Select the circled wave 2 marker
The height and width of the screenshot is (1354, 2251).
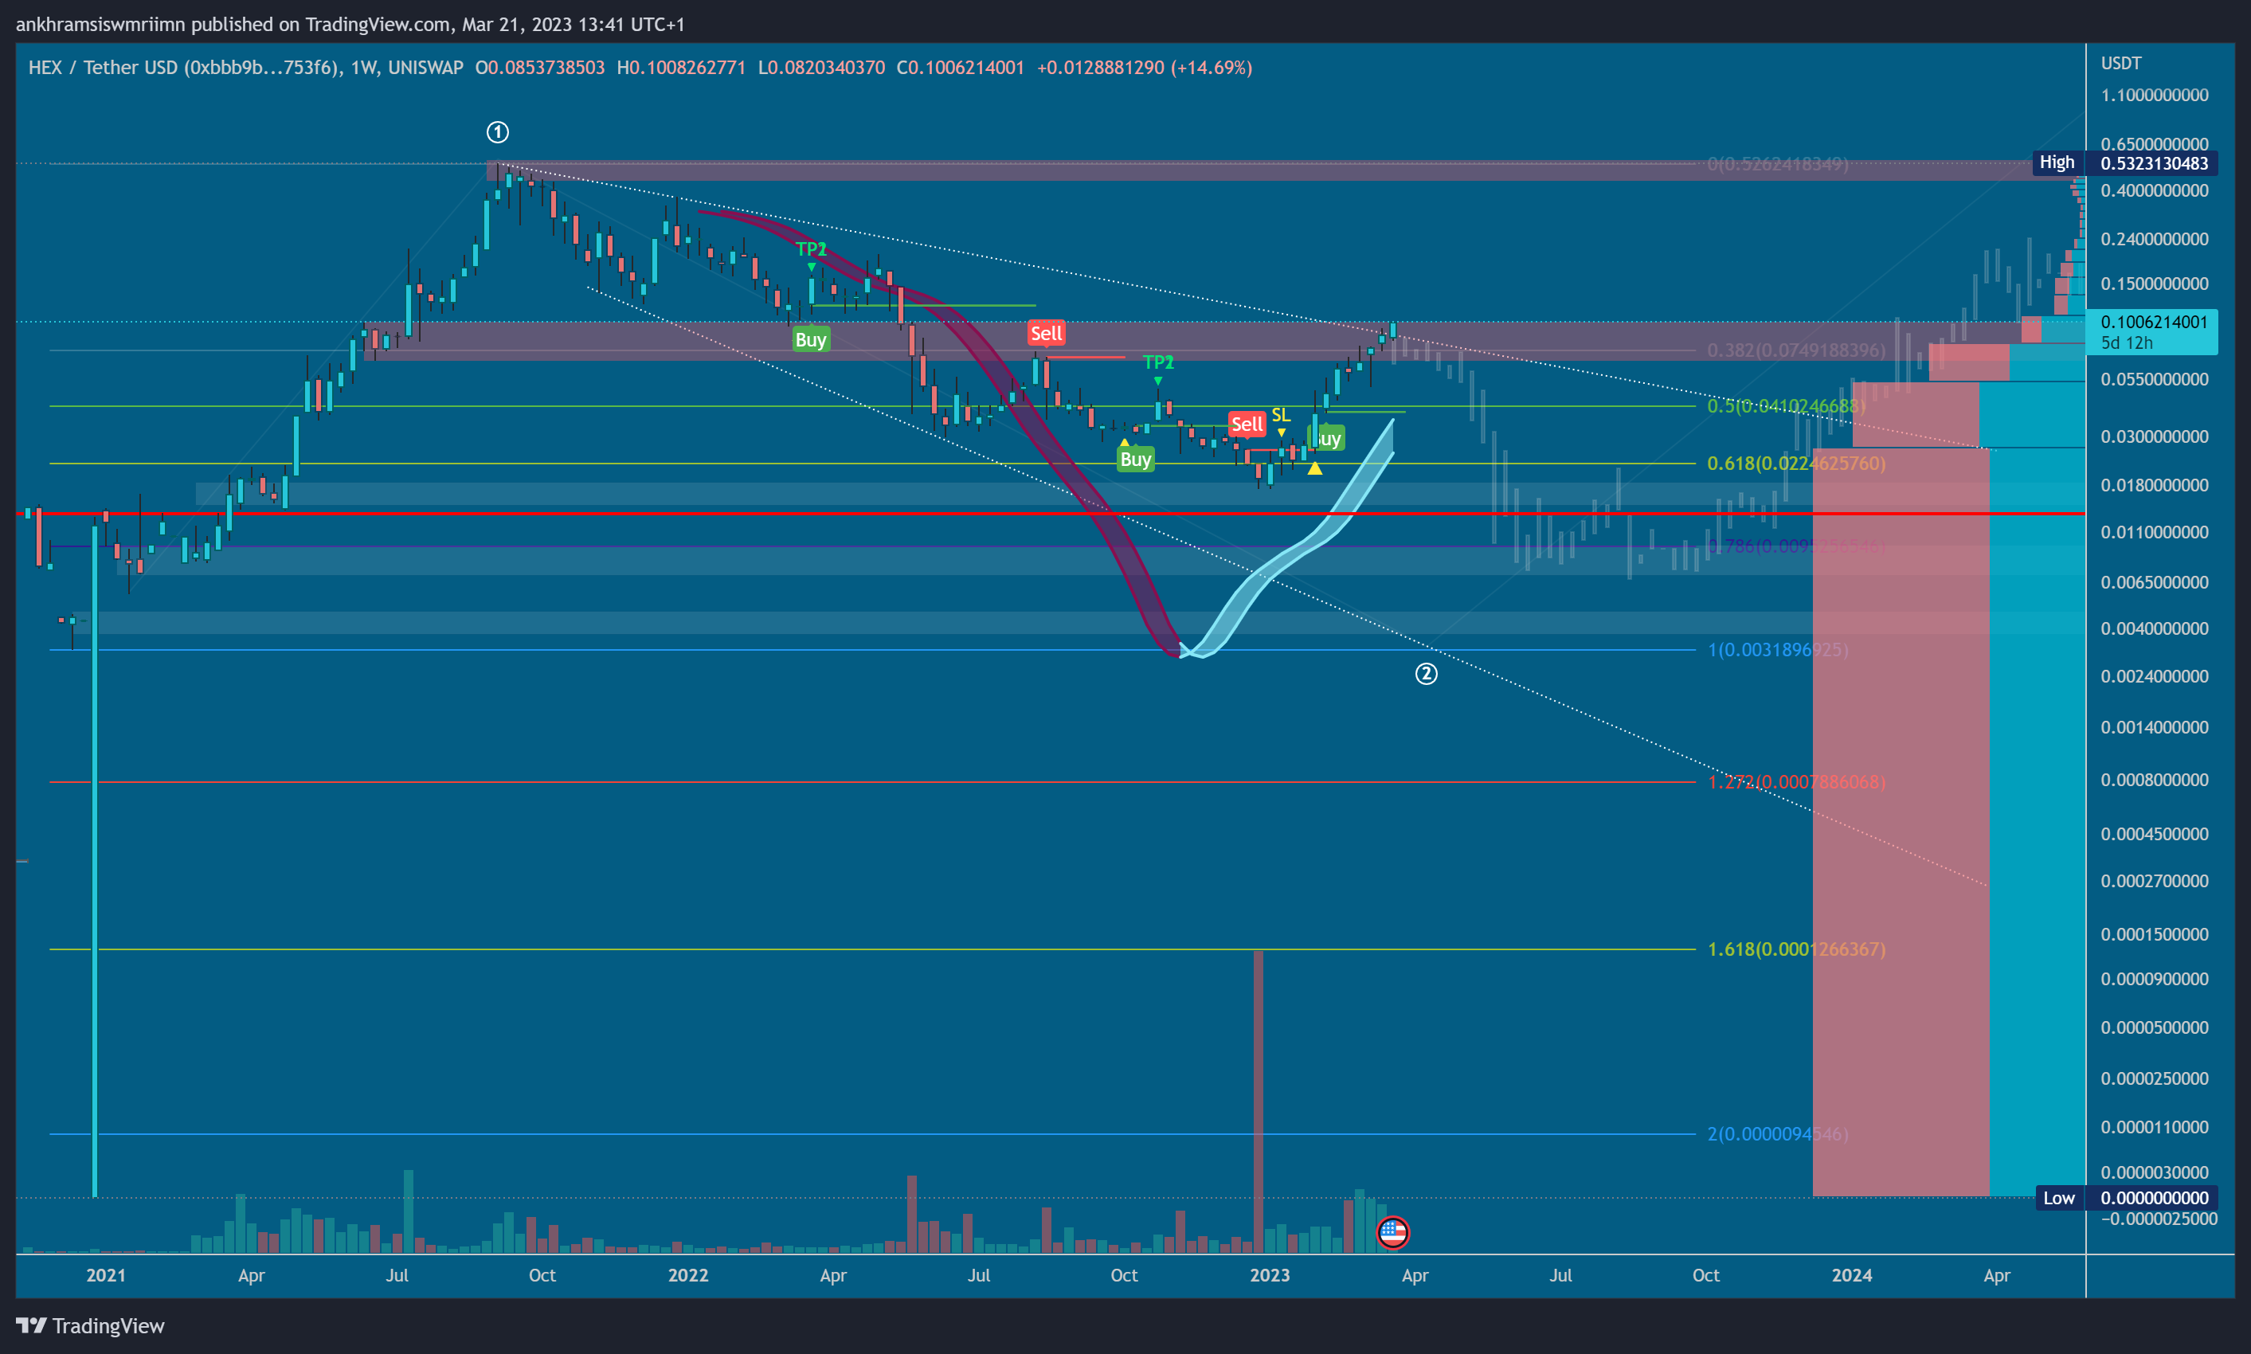pos(1426,673)
